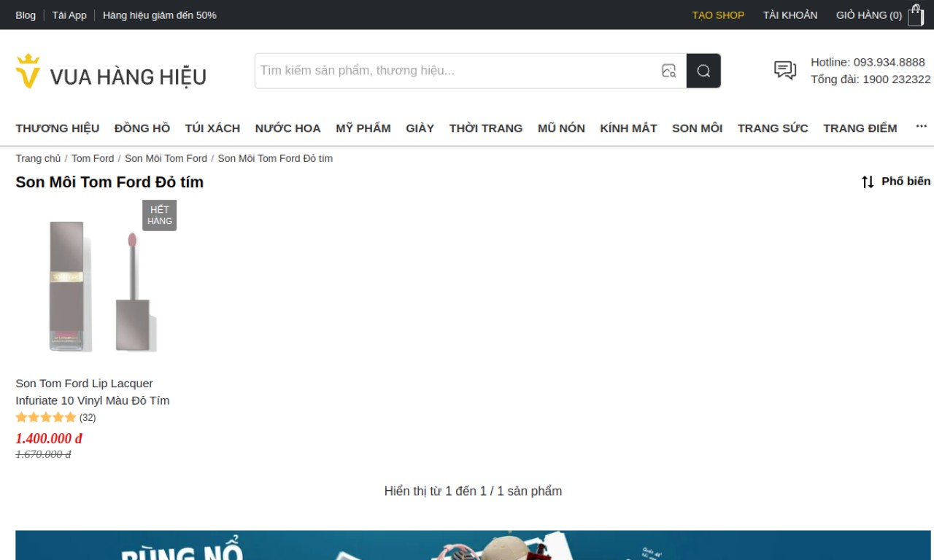Click the Tải App link

coord(69,15)
